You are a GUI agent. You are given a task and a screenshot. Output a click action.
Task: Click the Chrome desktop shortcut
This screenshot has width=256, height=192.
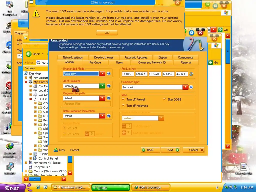pos(7,47)
